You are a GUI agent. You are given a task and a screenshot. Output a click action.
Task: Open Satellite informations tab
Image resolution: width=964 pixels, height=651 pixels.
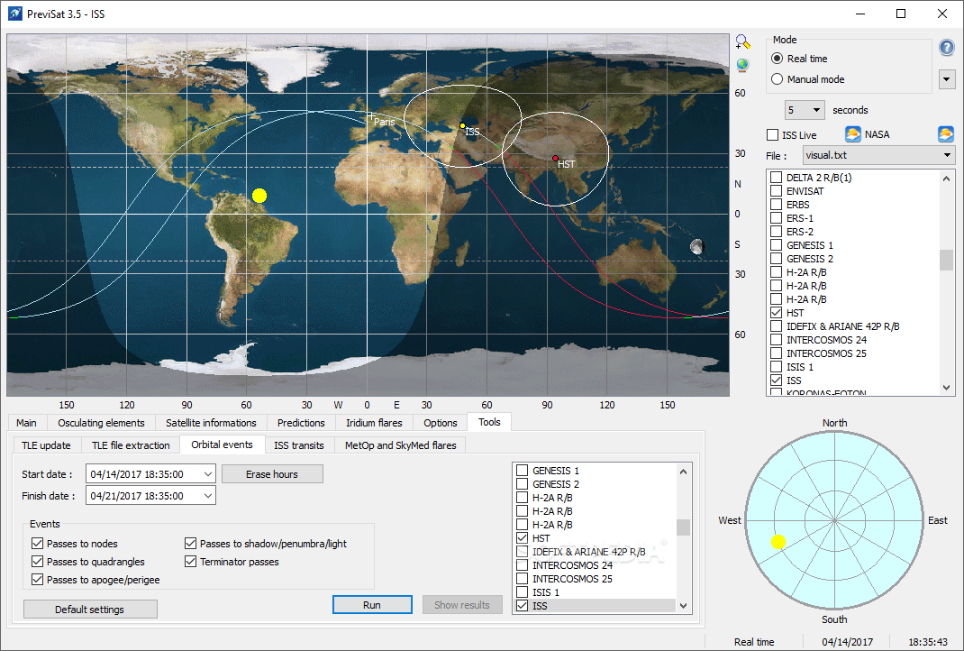[211, 423]
